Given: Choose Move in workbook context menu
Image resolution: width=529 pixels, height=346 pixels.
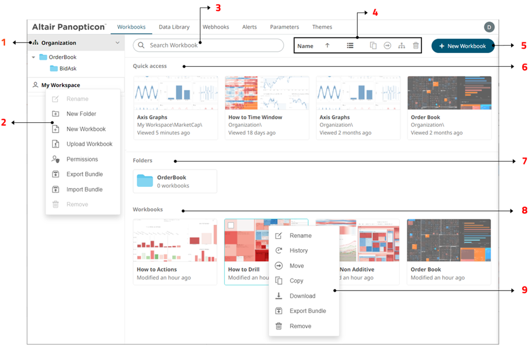Looking at the screenshot, I should [297, 266].
